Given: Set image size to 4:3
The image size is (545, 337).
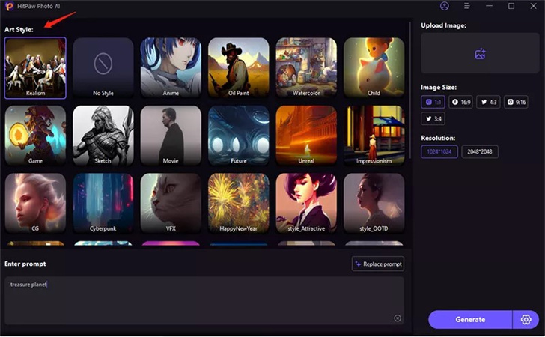Looking at the screenshot, I should 488,103.
